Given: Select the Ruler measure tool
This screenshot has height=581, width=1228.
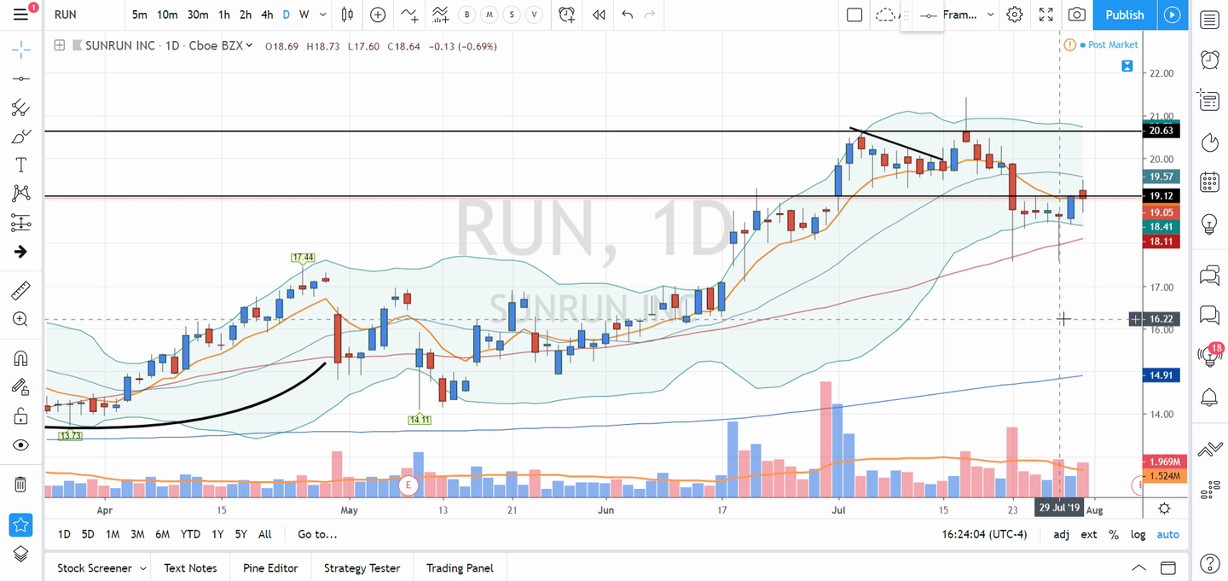Looking at the screenshot, I should (x=20, y=291).
